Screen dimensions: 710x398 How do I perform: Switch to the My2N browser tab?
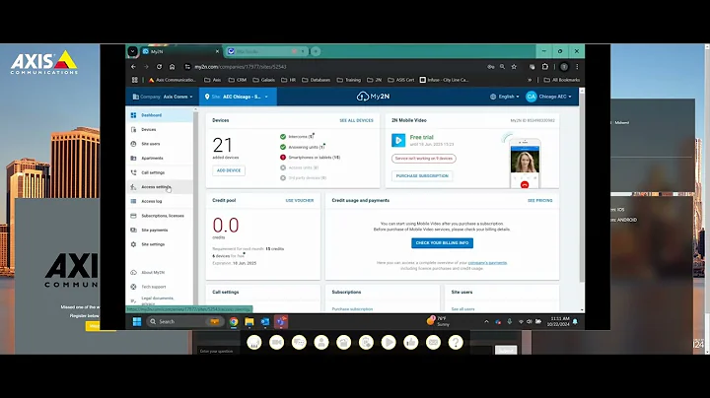(x=180, y=51)
